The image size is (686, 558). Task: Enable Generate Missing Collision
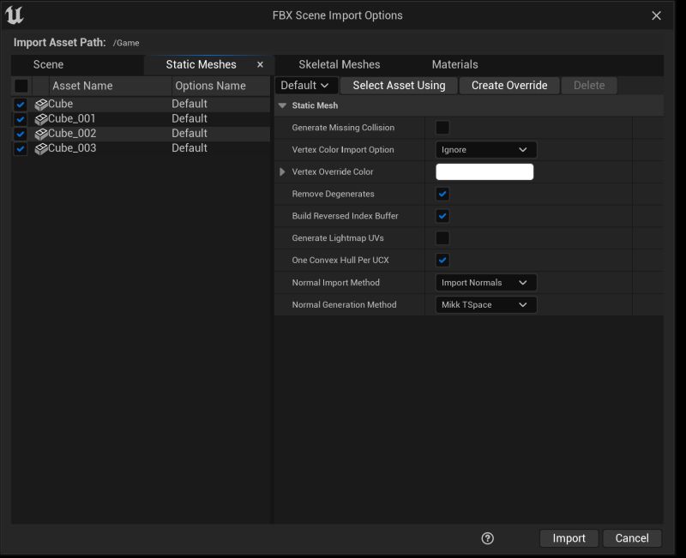click(442, 127)
